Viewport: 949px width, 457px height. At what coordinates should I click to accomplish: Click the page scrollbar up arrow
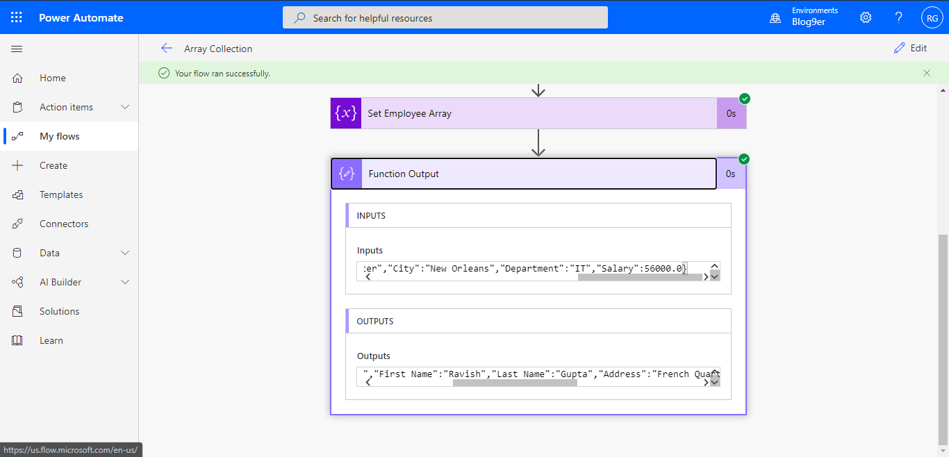click(943, 90)
